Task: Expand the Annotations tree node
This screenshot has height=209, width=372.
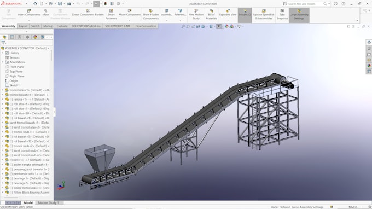Action: point(2,62)
